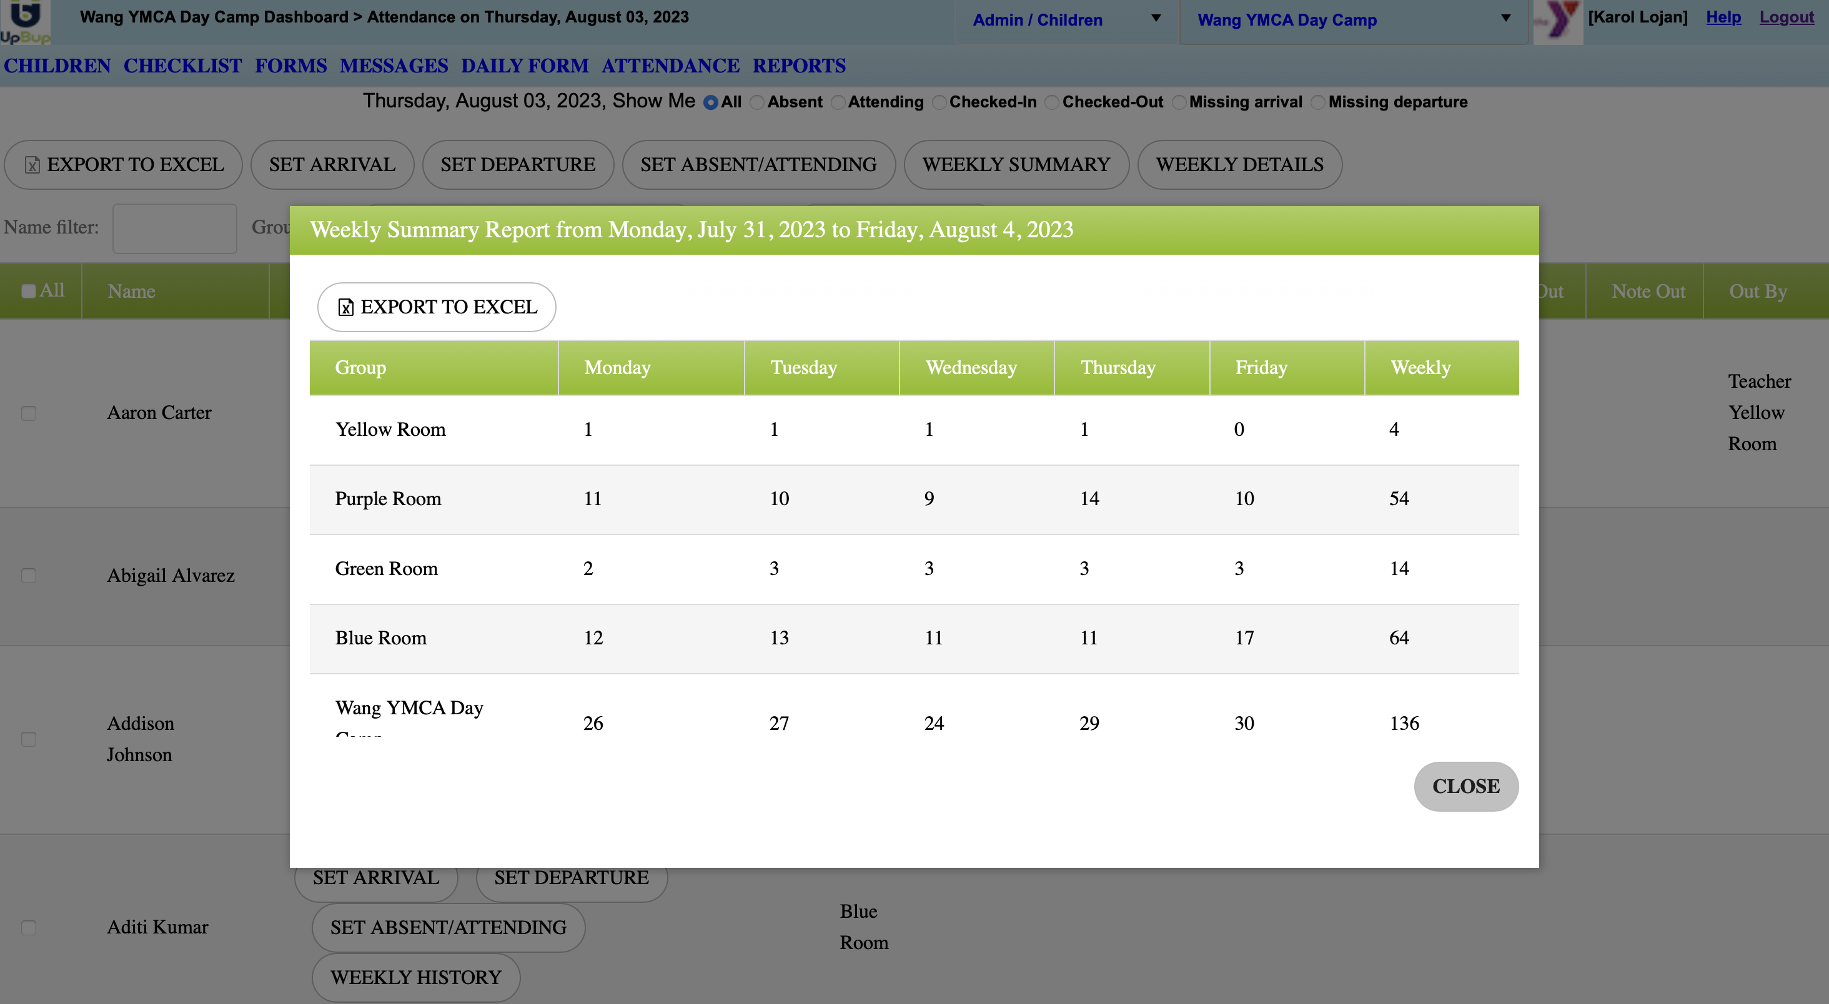Click the UpBup logo icon

[26, 21]
